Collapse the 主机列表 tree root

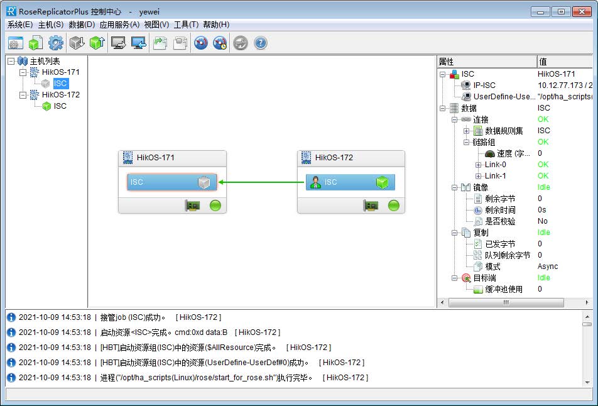11,61
